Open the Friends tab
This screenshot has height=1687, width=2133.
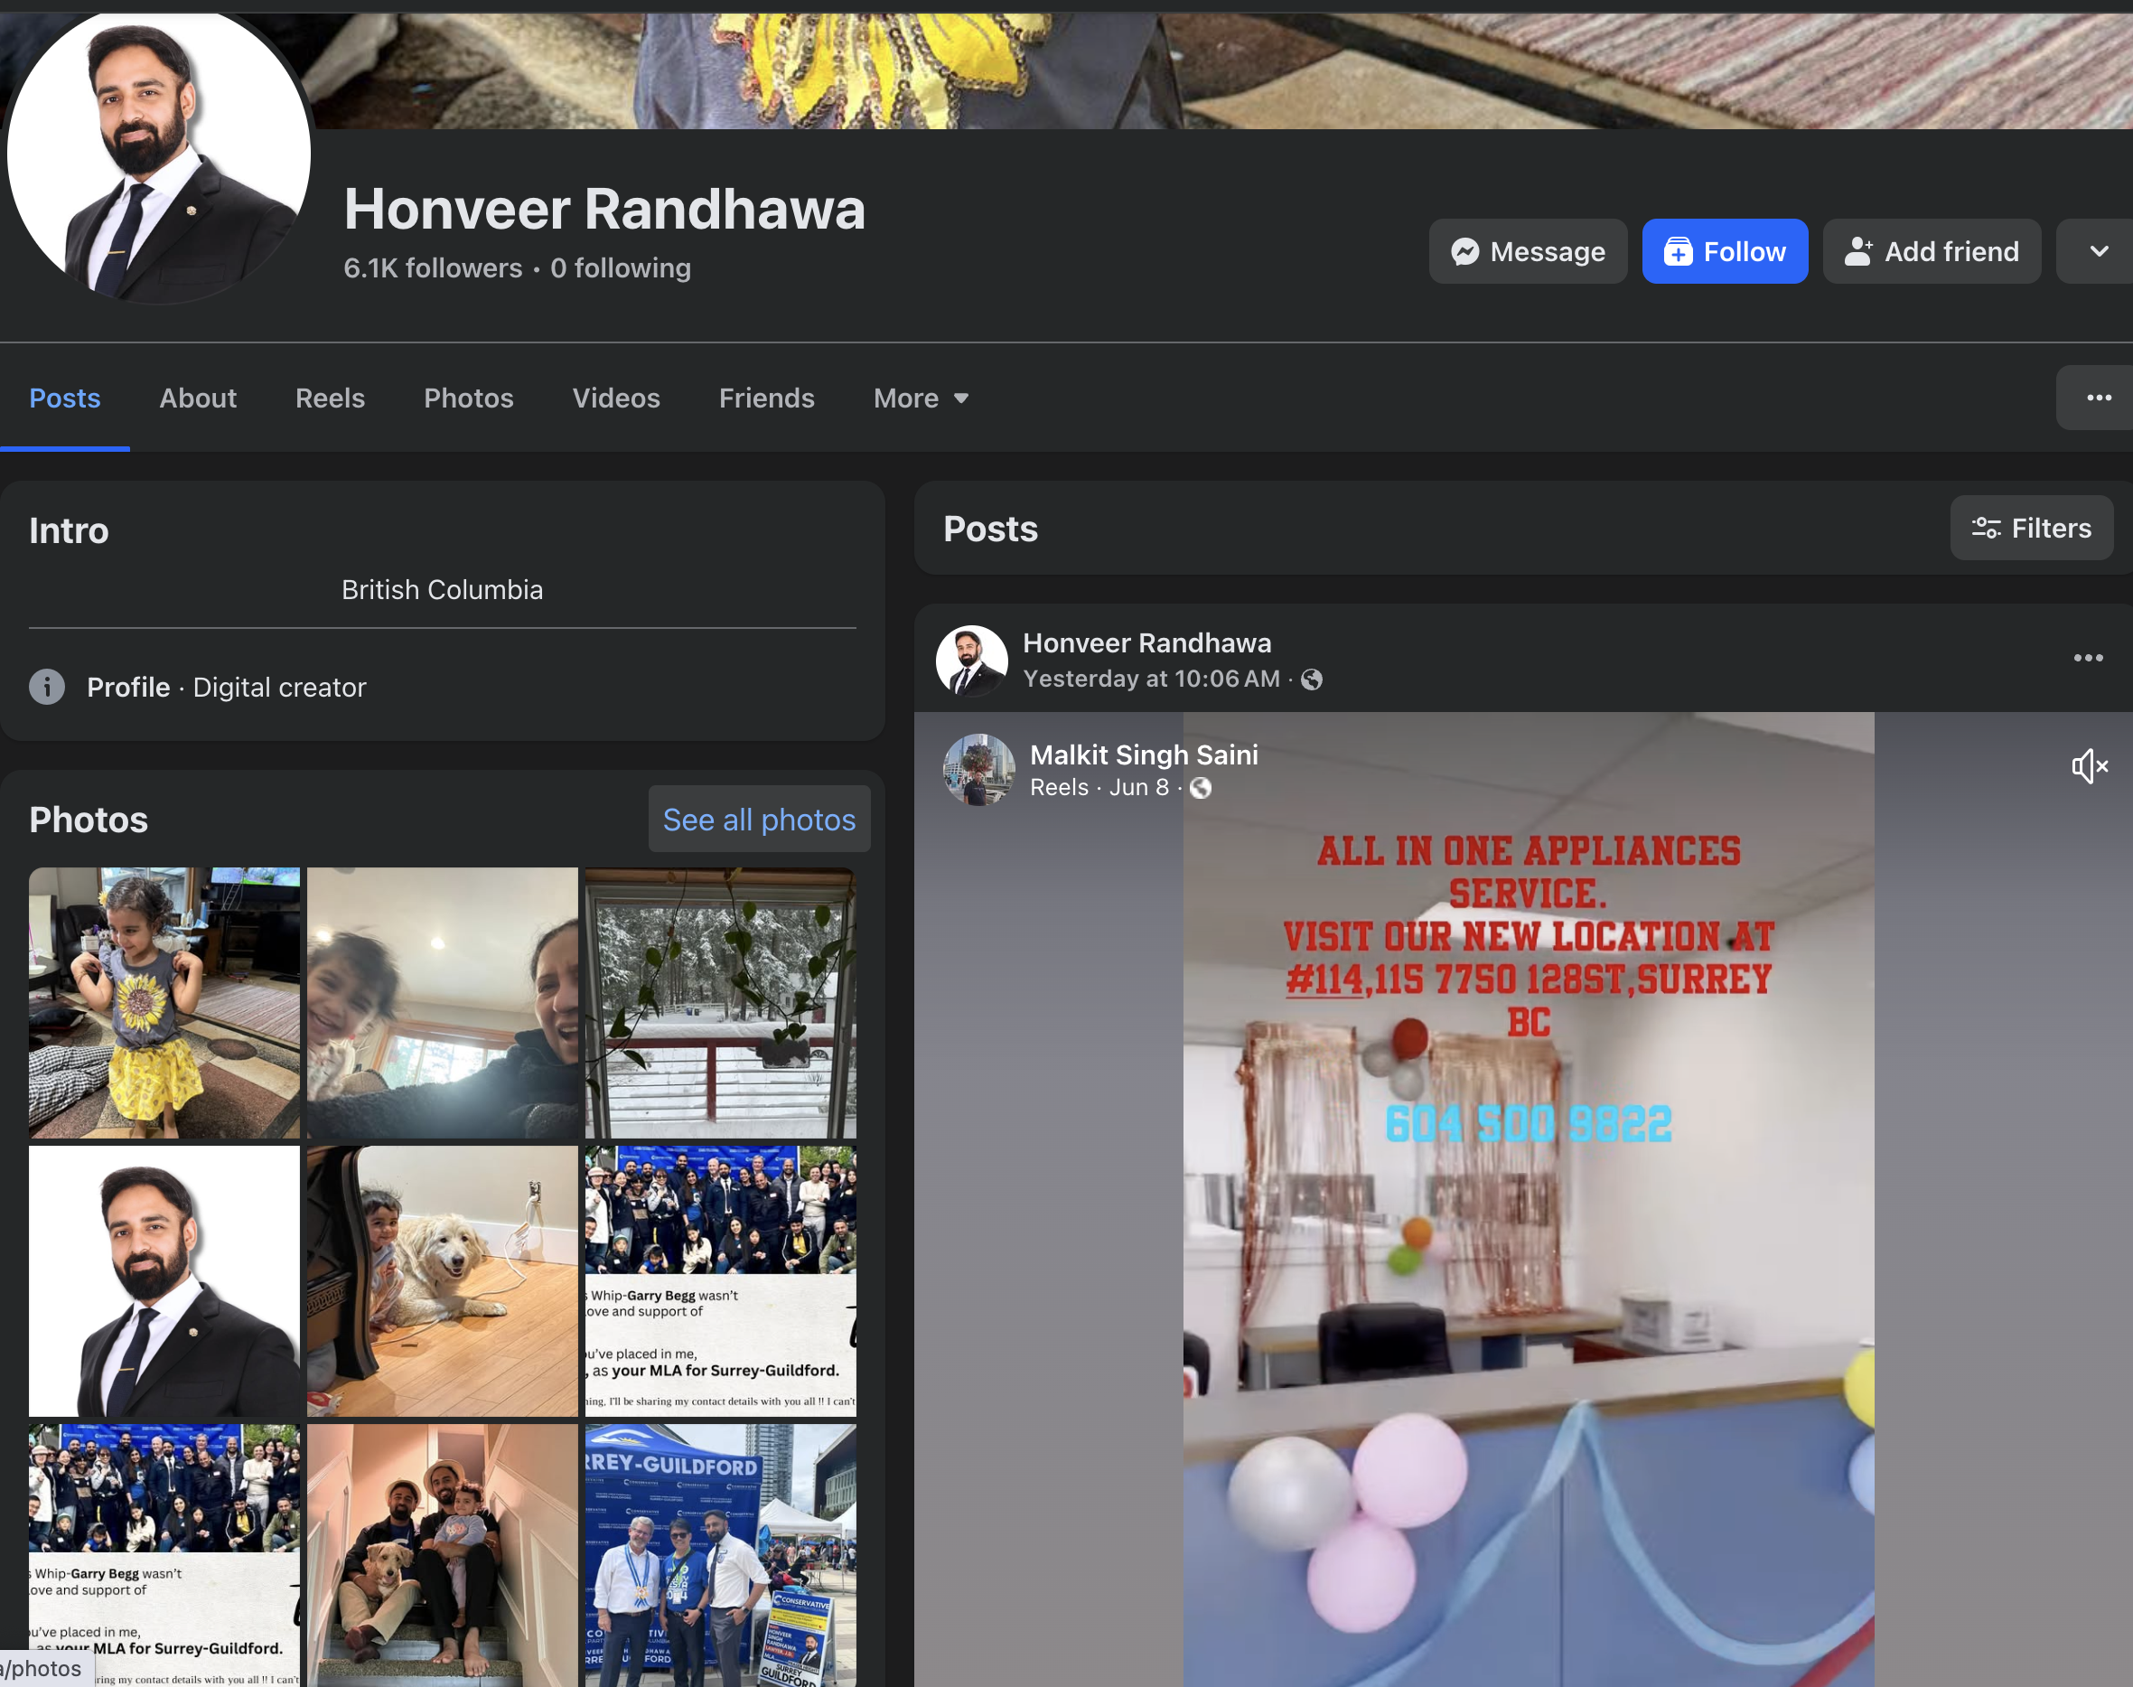(766, 398)
